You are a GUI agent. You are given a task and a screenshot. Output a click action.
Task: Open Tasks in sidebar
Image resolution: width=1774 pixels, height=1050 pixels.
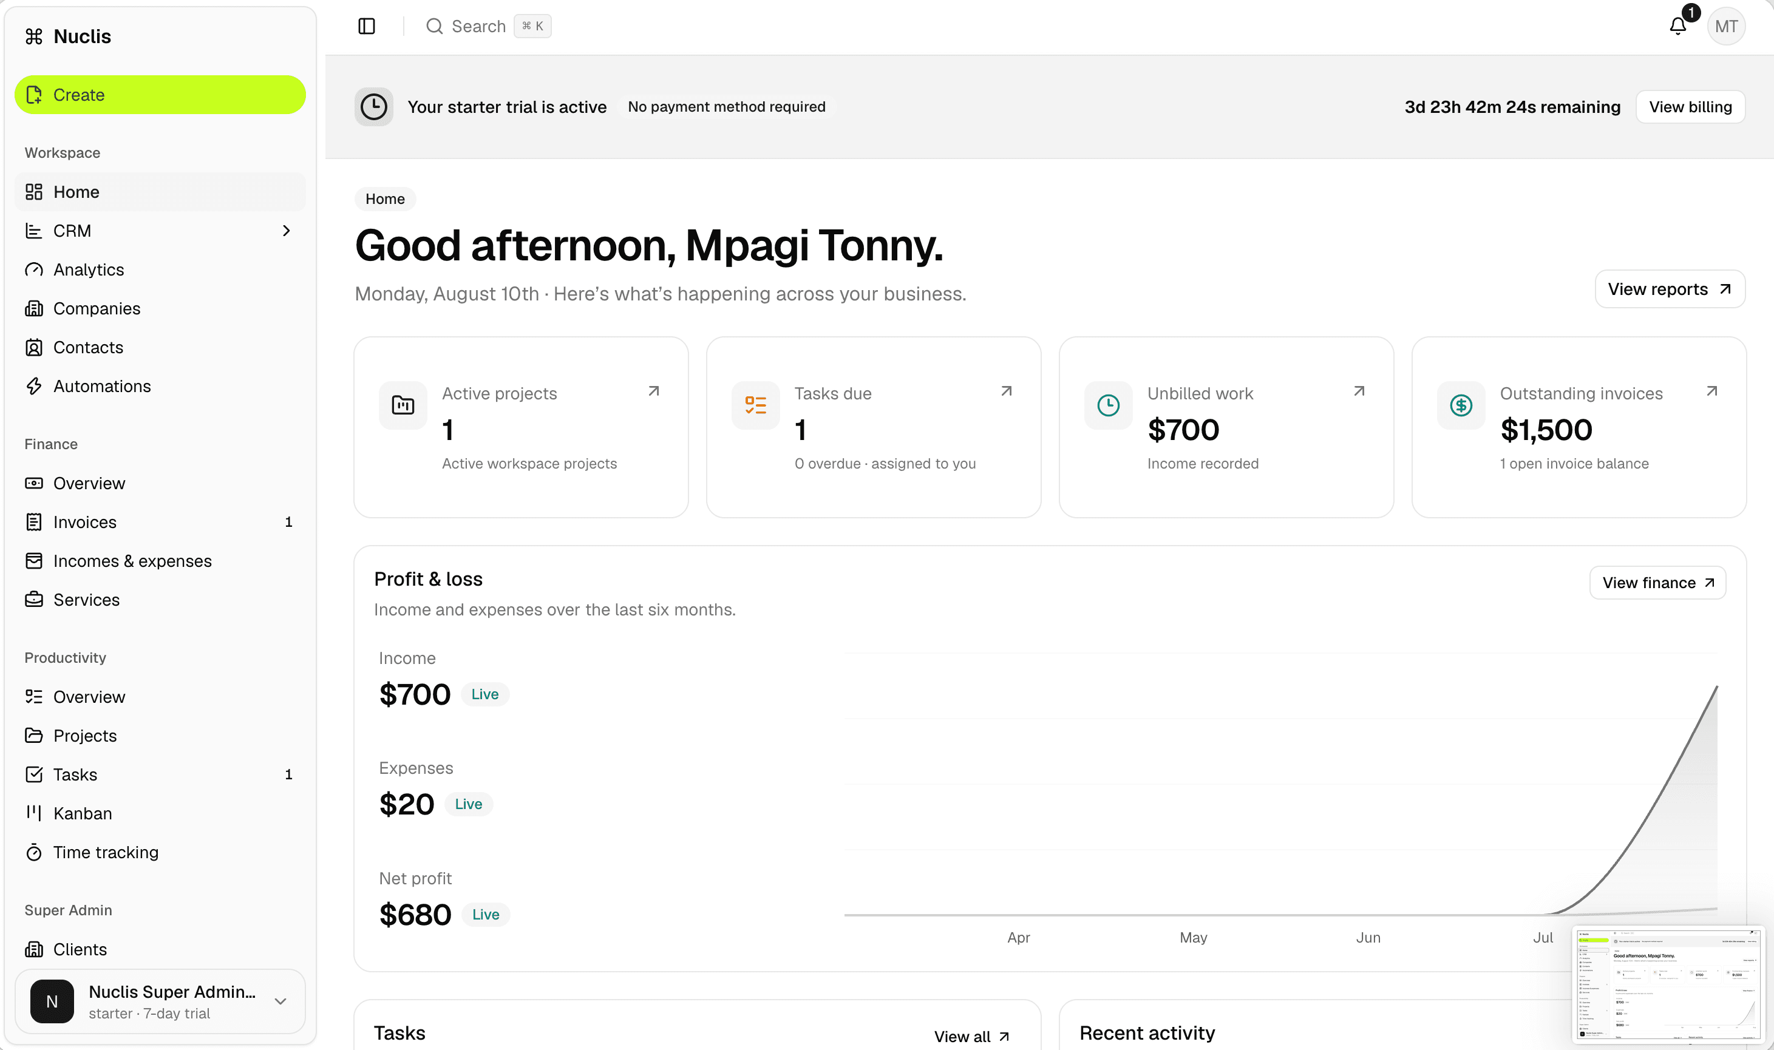160,775
